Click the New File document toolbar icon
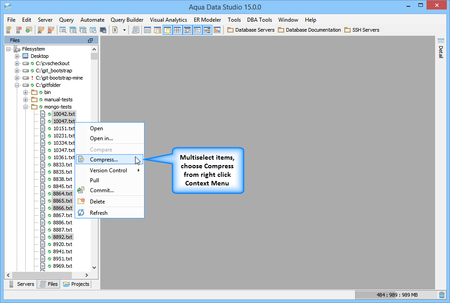Screen dimensions: 450x303 115,30
